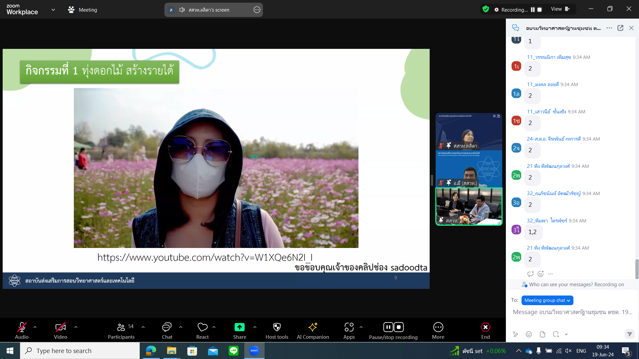Click green encryption shield icon
Screen dimensions: 639x359
pos(486,9)
